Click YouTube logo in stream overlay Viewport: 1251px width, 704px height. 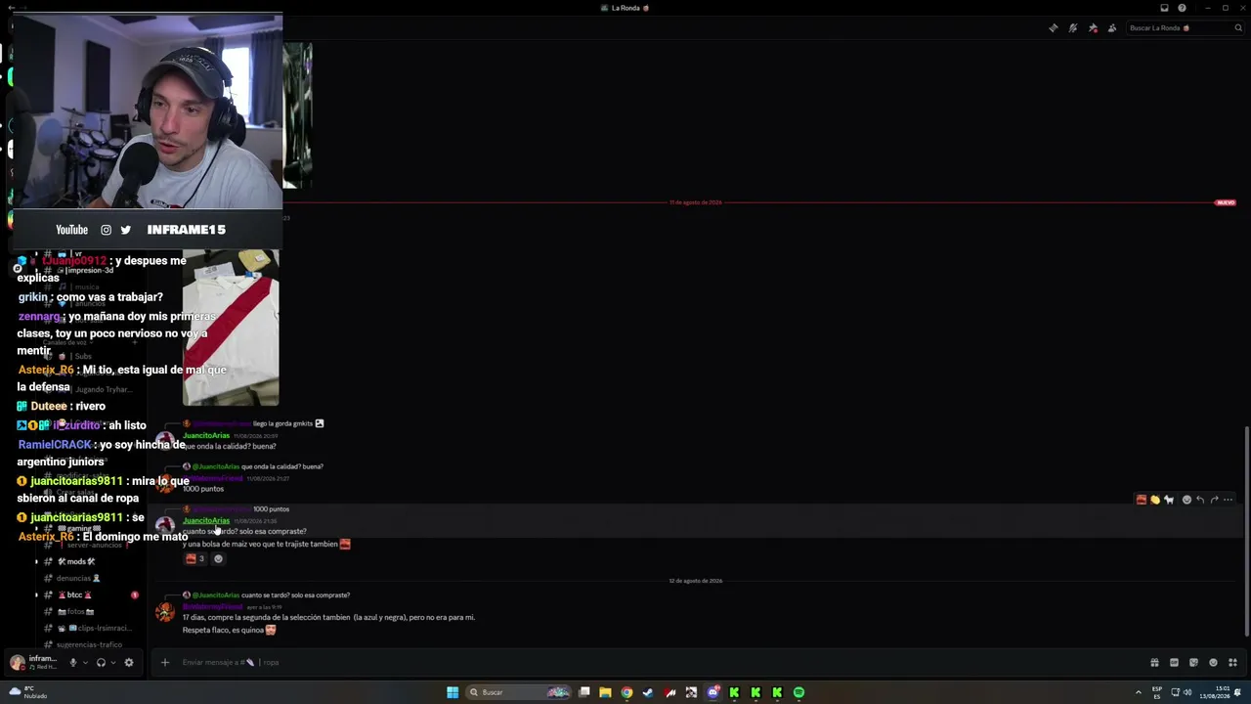coord(71,230)
